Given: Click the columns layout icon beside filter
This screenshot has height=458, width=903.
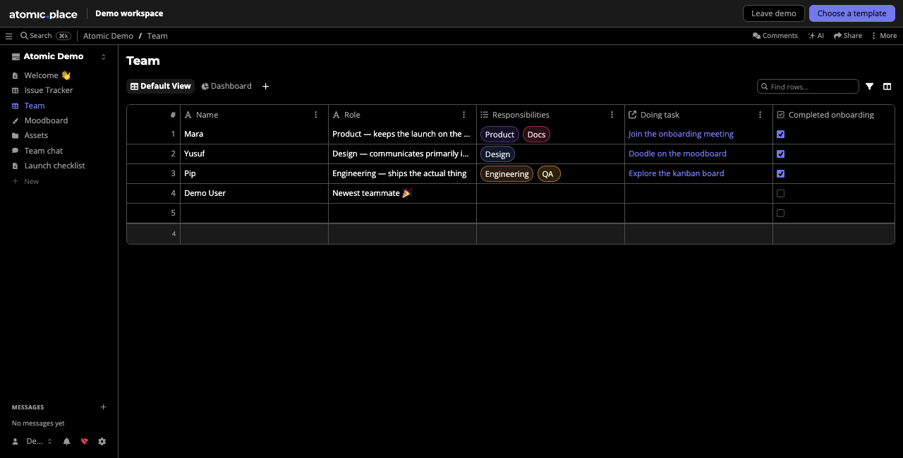Looking at the screenshot, I should tap(887, 87).
